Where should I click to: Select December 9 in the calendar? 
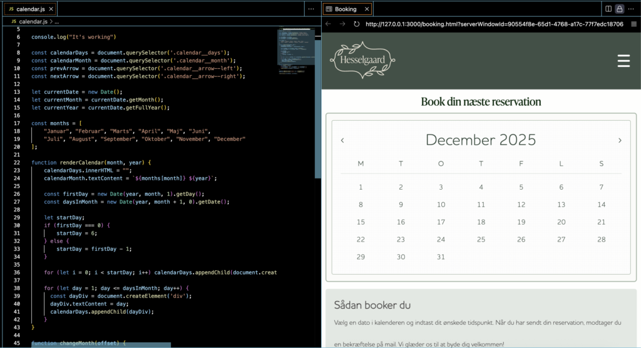point(401,205)
